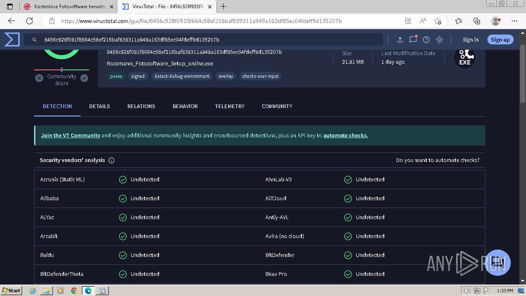This screenshot has width=526, height=296.
Task: Click the Alibaba vendor name
Action: 49,198
